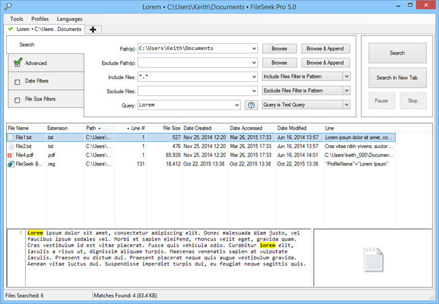Click the query help question mark icon
The width and height of the screenshot is (439, 304).
[x=252, y=105]
